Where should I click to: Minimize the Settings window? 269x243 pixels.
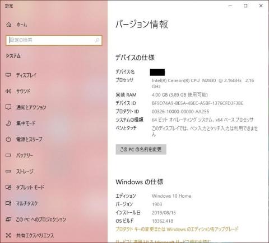tap(230, 6)
